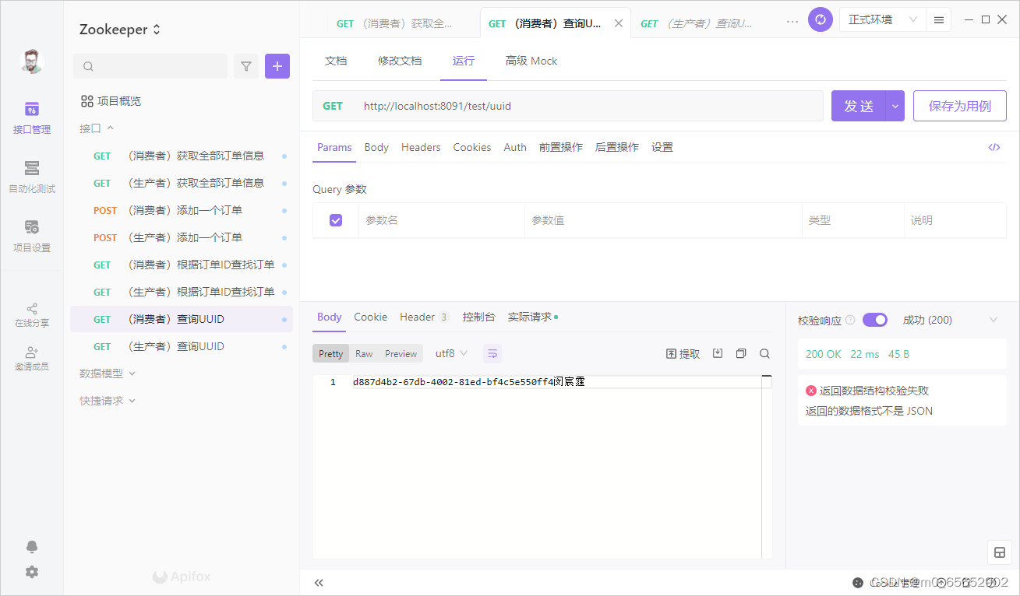Collapse the sidebar with double chevron
The image size is (1020, 596).
pyautogui.click(x=319, y=583)
